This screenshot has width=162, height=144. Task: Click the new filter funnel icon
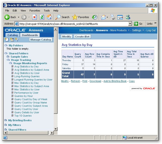coord(17,40)
